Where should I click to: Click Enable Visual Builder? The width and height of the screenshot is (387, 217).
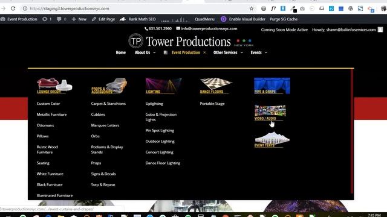point(247,19)
